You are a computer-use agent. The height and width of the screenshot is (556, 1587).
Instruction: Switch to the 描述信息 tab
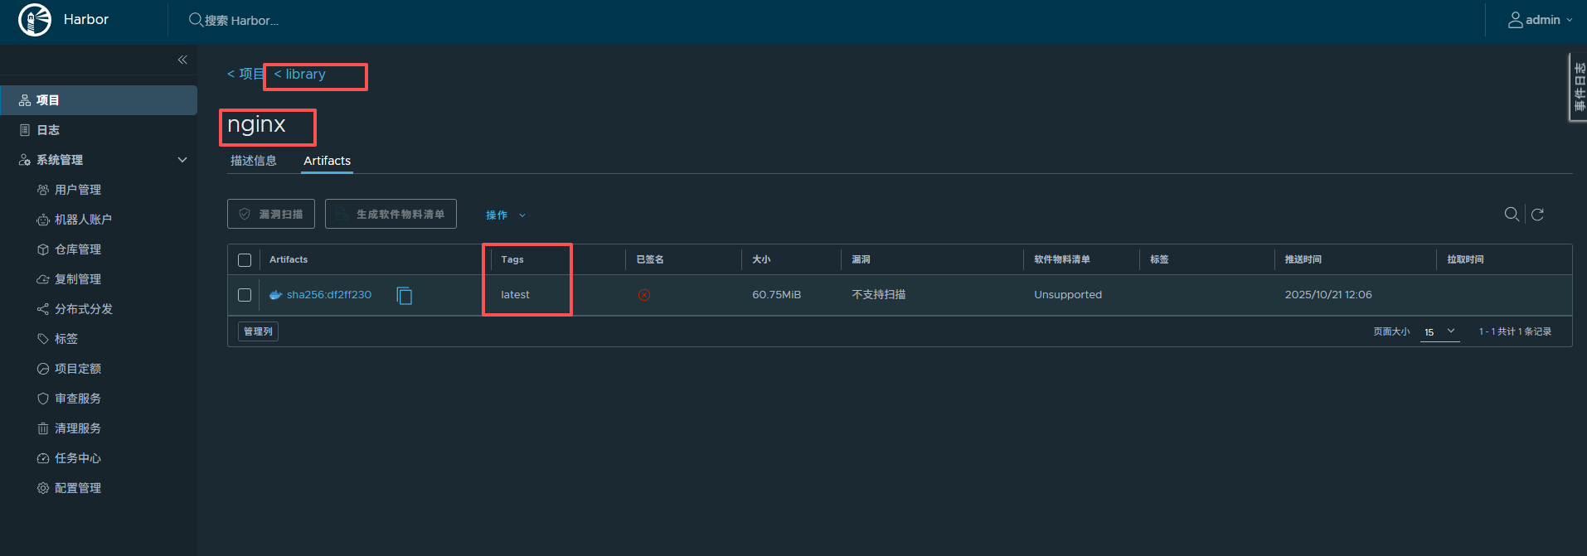(x=254, y=161)
